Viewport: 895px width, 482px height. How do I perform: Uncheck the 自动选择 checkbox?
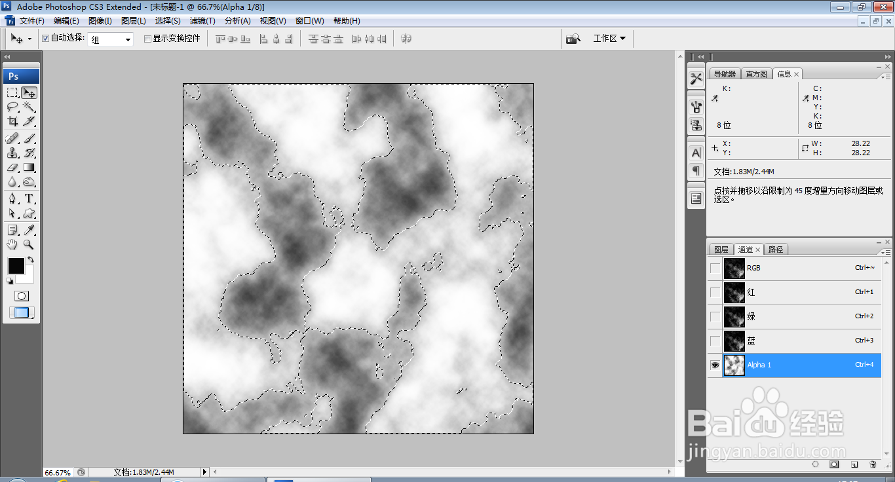(x=45, y=39)
